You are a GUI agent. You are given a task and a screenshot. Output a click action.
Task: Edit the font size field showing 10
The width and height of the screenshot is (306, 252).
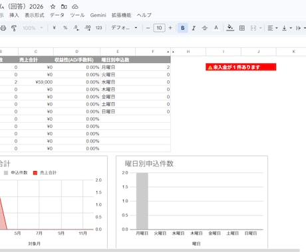point(159,28)
